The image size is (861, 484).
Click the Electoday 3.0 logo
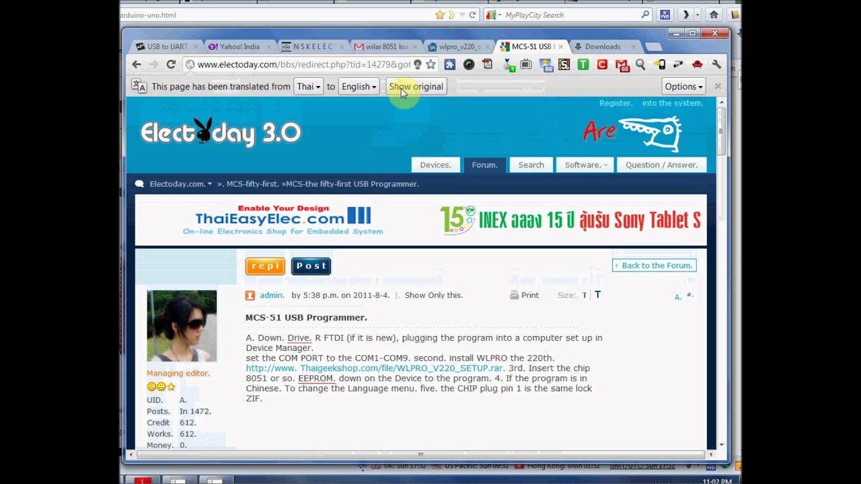click(221, 132)
